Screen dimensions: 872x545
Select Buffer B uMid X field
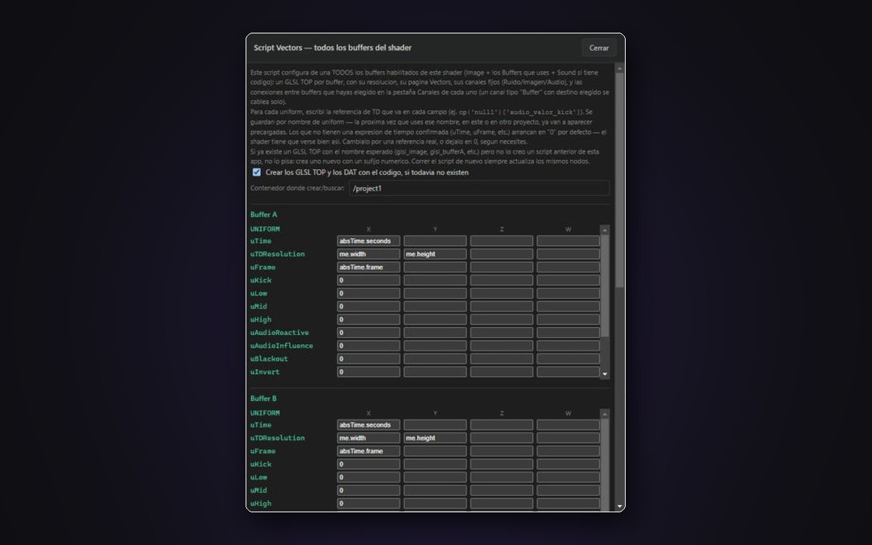pyautogui.click(x=368, y=490)
